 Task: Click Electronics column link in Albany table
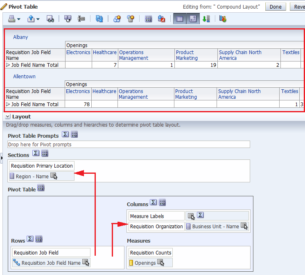pyautogui.click(x=78, y=52)
